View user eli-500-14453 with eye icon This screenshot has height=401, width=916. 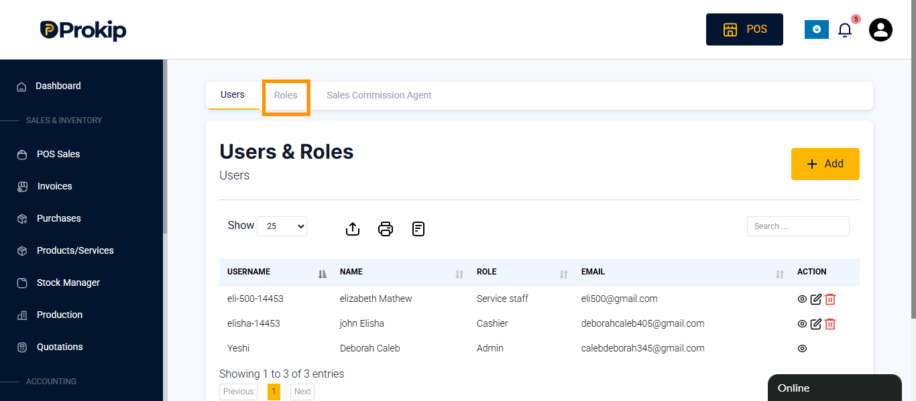tap(802, 299)
